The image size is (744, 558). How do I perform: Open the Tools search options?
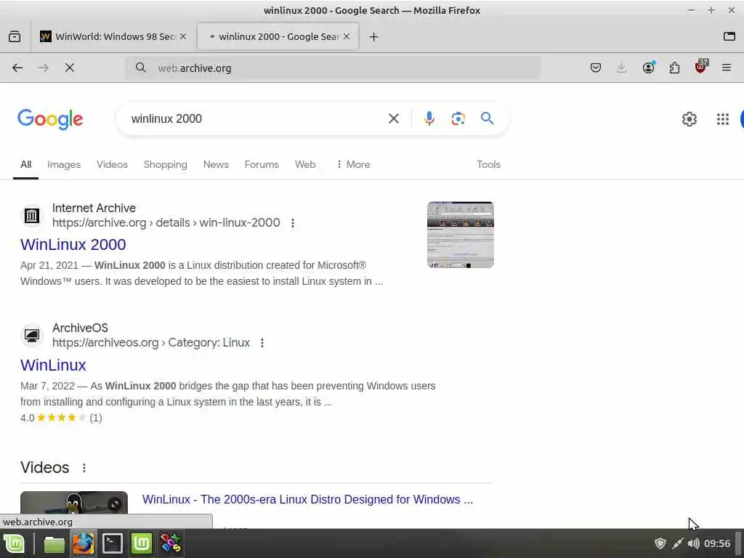coord(488,164)
